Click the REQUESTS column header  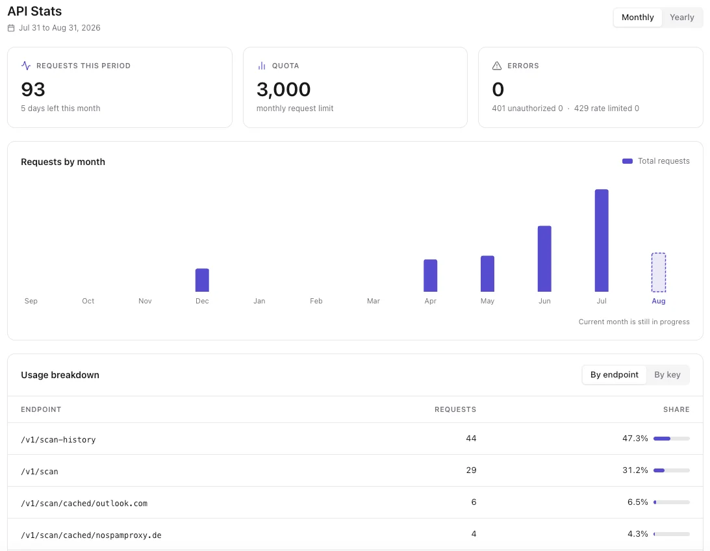(x=455, y=409)
